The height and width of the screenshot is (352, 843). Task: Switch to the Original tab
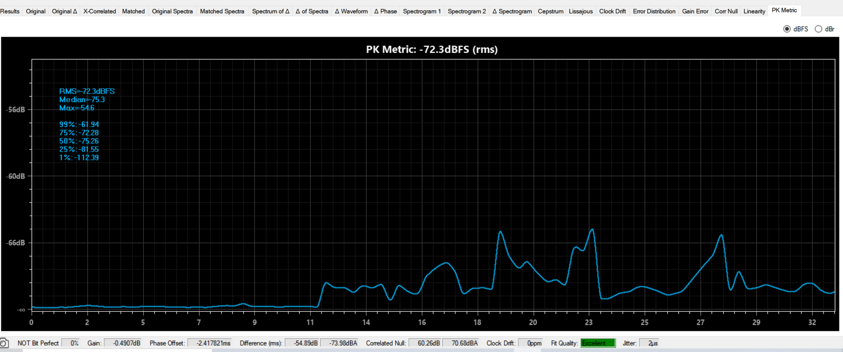coord(36,11)
